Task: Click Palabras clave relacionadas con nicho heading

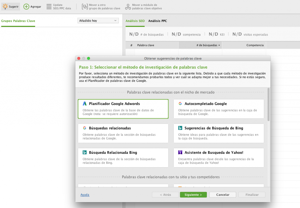Action: pos(171,92)
